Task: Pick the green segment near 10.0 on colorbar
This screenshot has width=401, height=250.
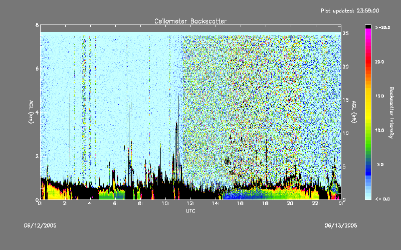Action: [x=368, y=130]
